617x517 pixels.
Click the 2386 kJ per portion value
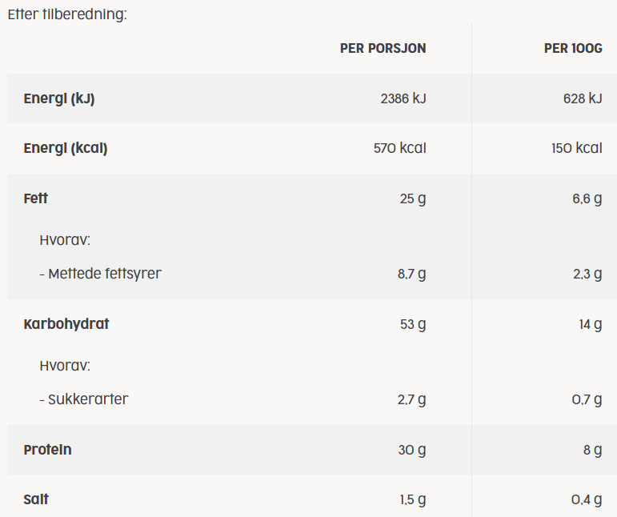tap(403, 98)
